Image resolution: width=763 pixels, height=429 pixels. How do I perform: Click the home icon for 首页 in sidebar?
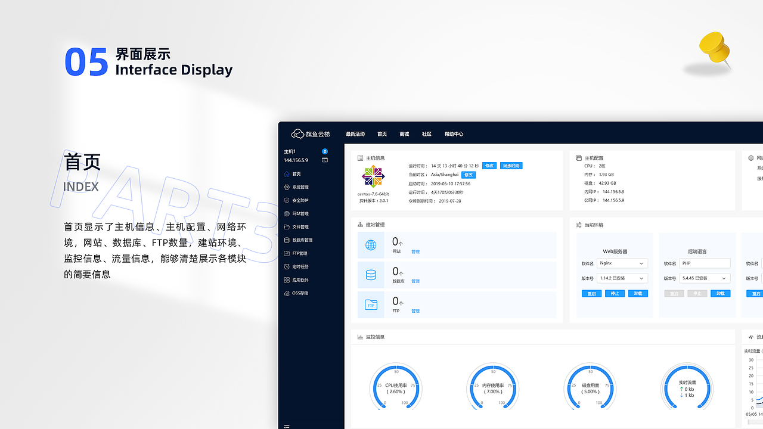coord(287,174)
